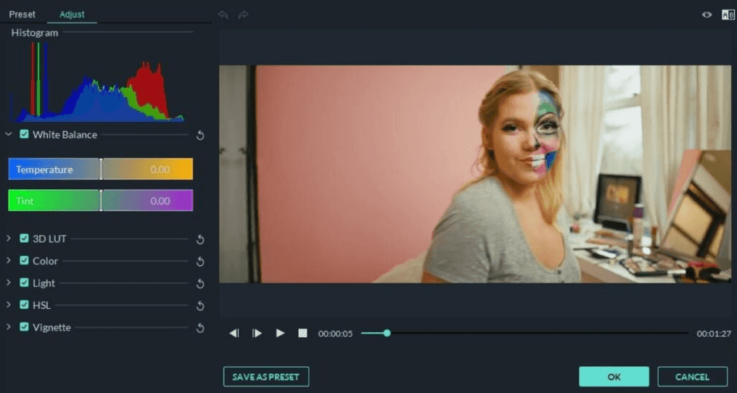Click the redo arrow icon
The image size is (737, 393).
(243, 15)
